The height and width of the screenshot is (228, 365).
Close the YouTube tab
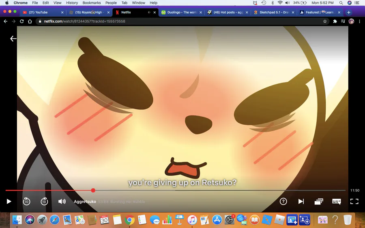click(x=62, y=12)
